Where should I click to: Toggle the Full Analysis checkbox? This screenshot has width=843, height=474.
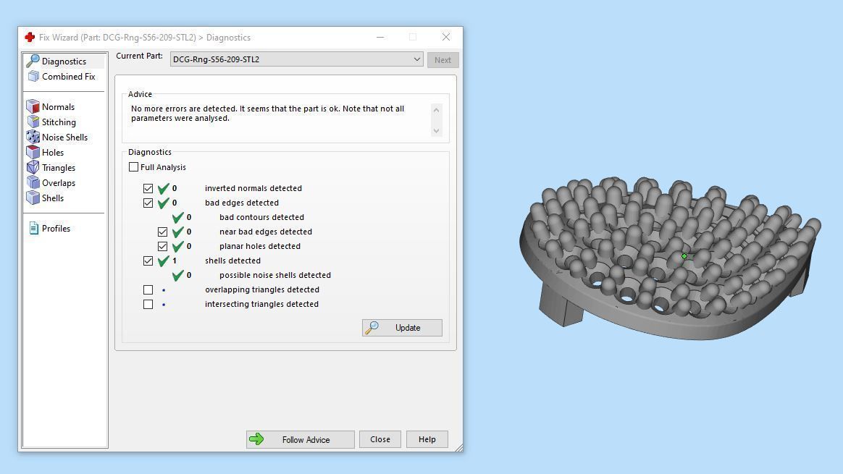tap(133, 167)
